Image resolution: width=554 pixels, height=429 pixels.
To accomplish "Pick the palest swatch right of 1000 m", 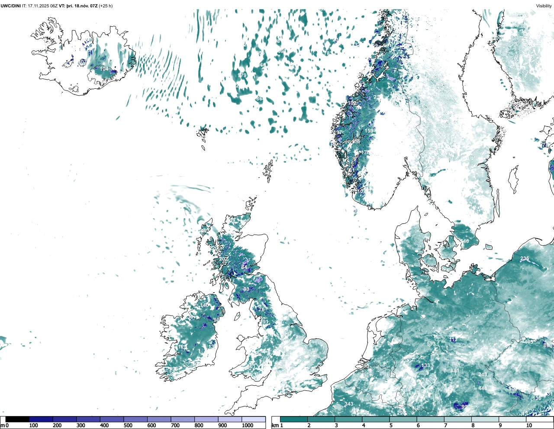I will pos(254,419).
